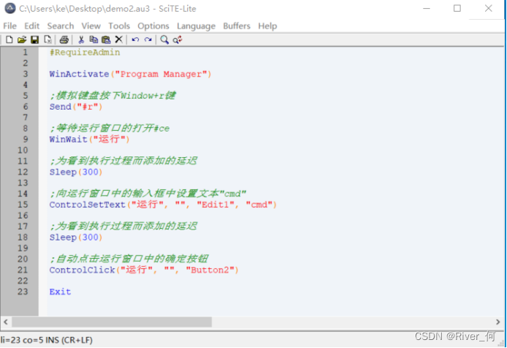Click the Find magnifier icon
Screen dimensions: 507x348
(165, 39)
